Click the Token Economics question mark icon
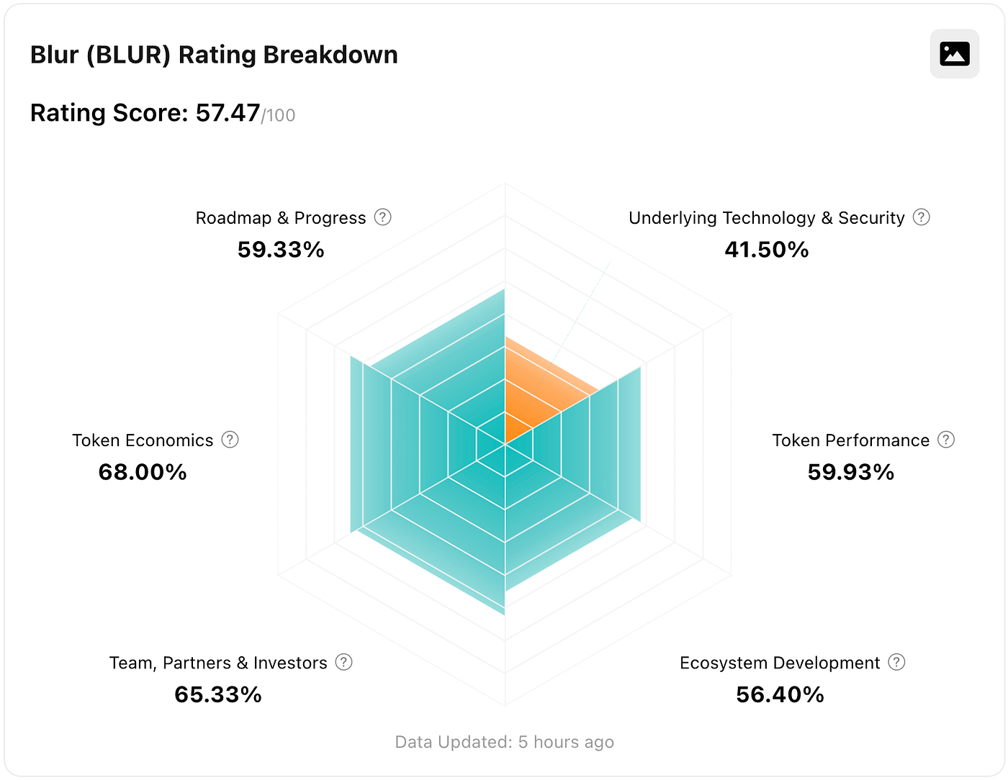Screen dimensions: 1008x780 point(230,440)
